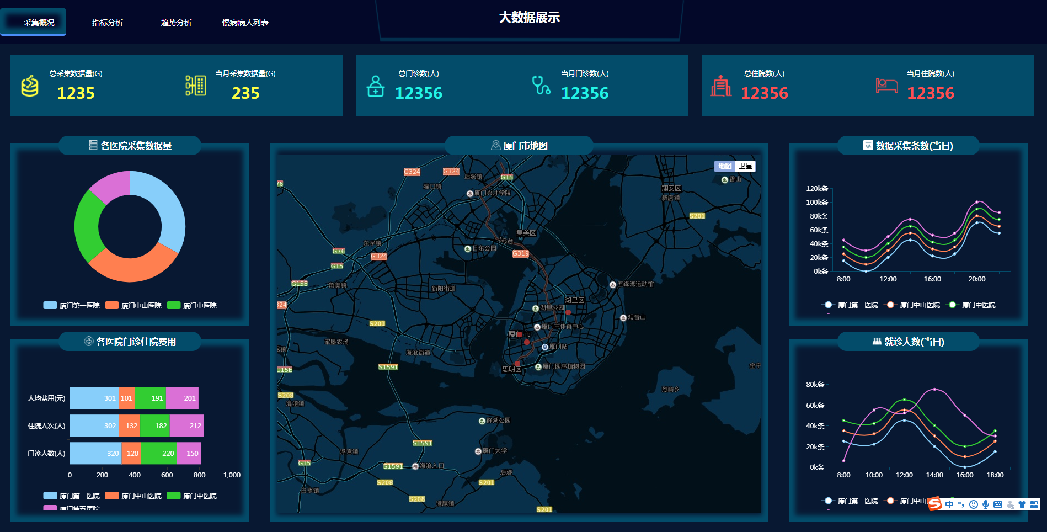The width and height of the screenshot is (1047, 532).
Task: Click the database icon beside 总采集数据量
Action: click(30, 85)
